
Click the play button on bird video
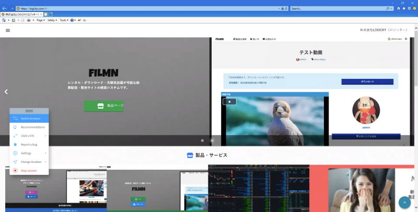(x=229, y=101)
